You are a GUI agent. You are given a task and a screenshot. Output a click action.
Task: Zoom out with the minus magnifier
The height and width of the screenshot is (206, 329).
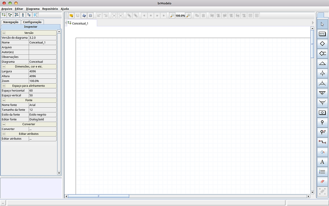point(172,15)
